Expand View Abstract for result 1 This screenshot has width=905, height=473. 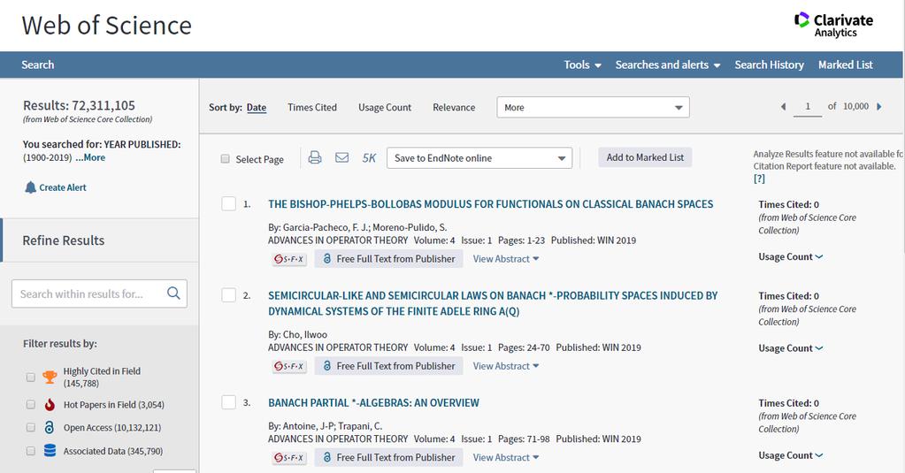tap(506, 259)
